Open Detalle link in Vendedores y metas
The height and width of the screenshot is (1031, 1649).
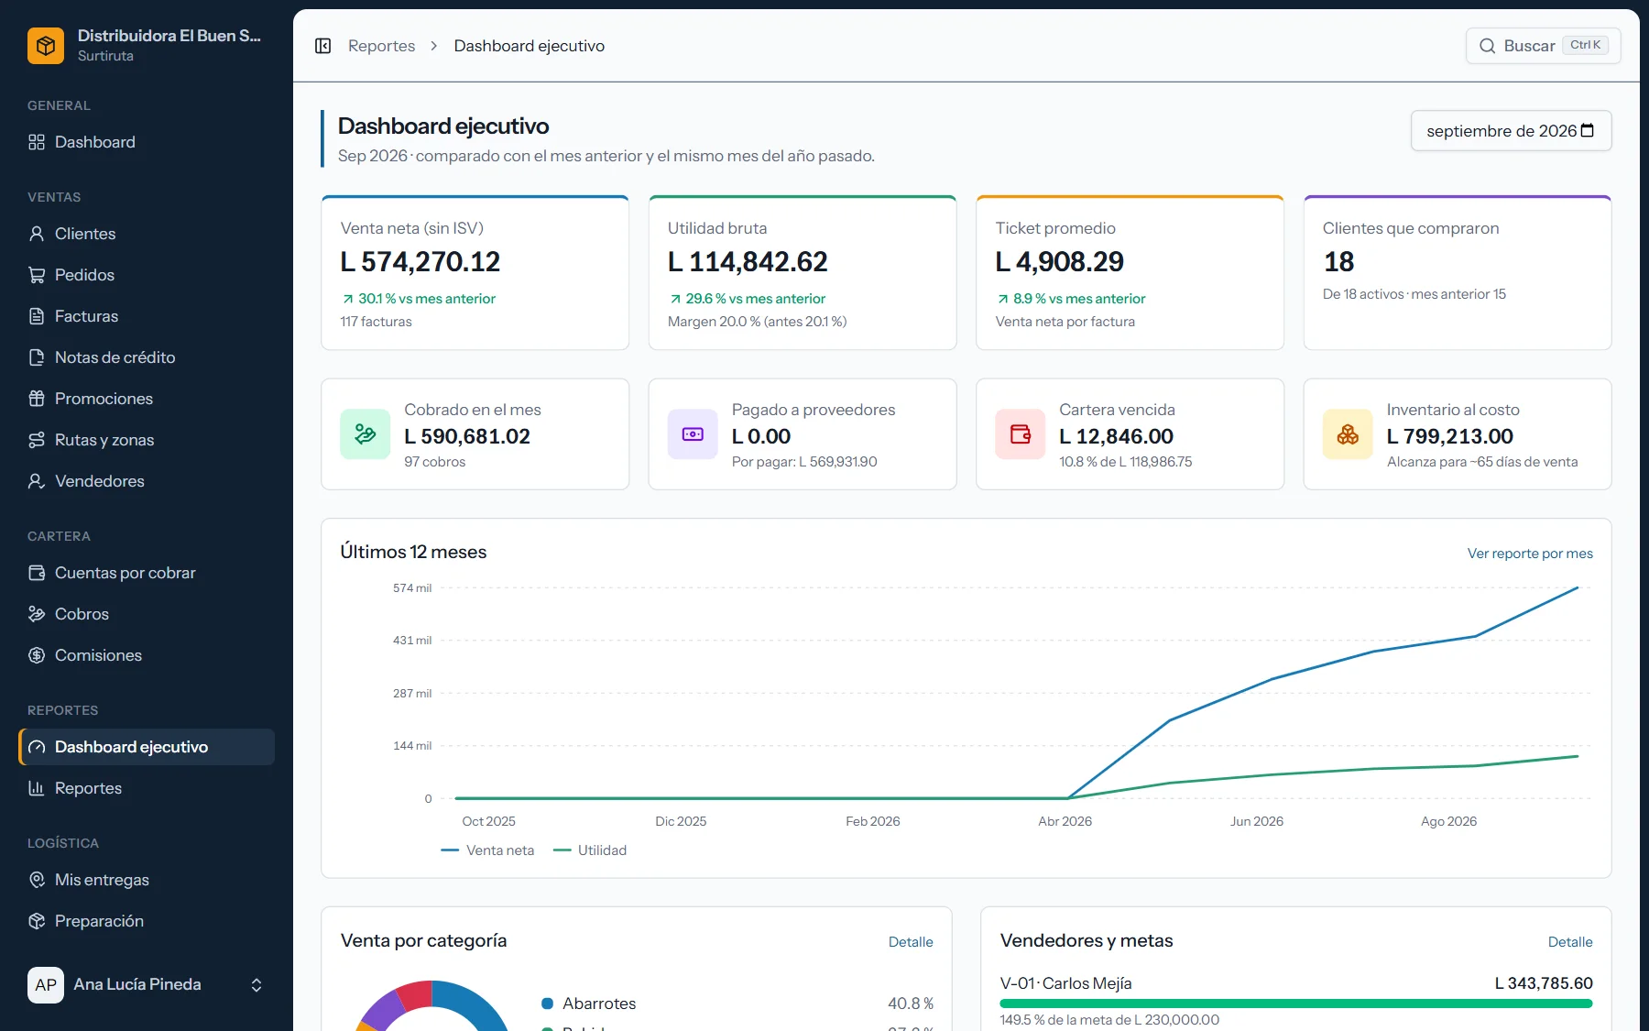[1570, 942]
